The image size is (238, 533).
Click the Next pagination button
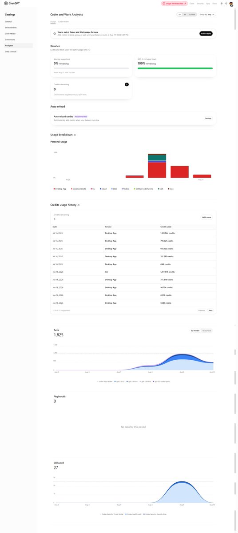click(210, 310)
